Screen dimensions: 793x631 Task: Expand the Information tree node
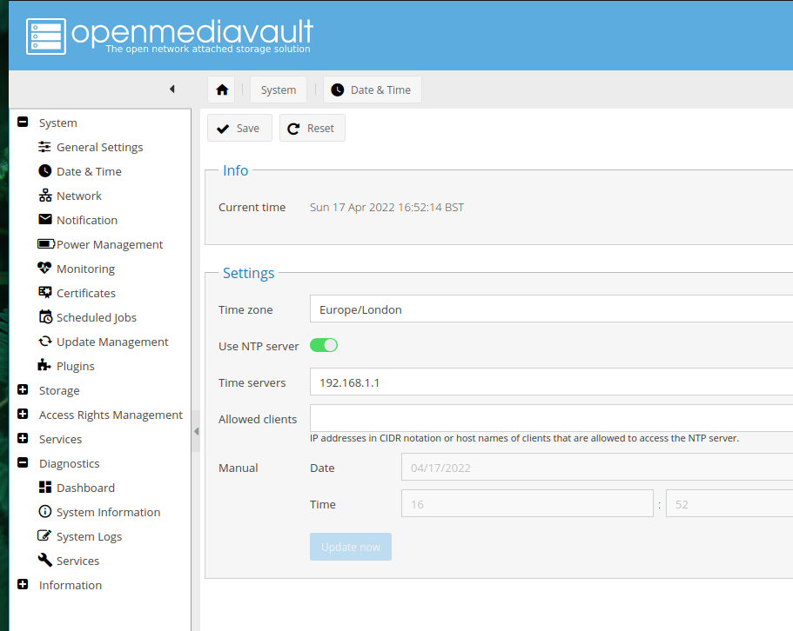(23, 584)
